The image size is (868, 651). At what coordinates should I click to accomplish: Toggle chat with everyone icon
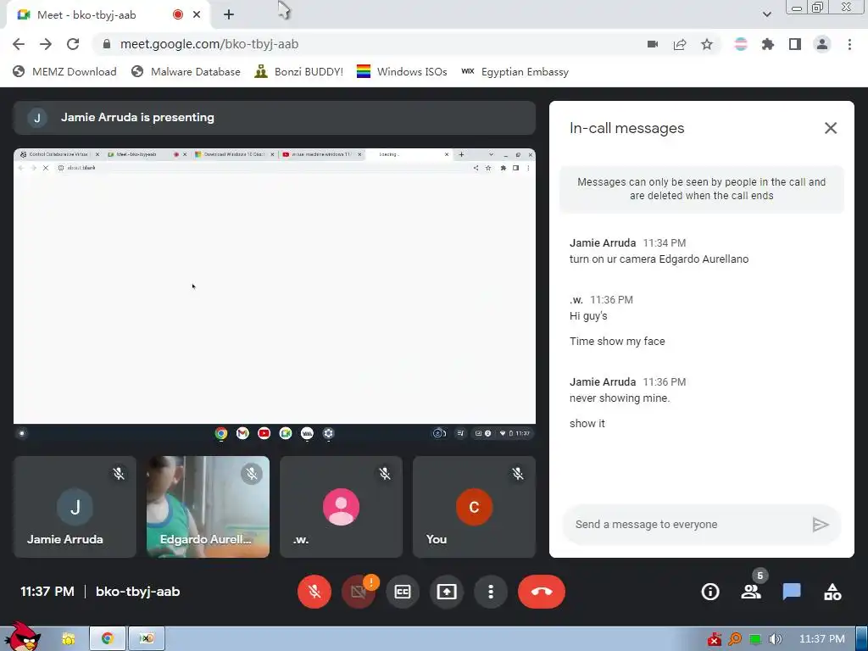[792, 592]
